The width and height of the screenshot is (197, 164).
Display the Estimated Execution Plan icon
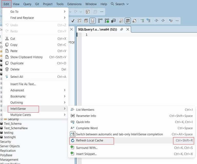point(80,21)
